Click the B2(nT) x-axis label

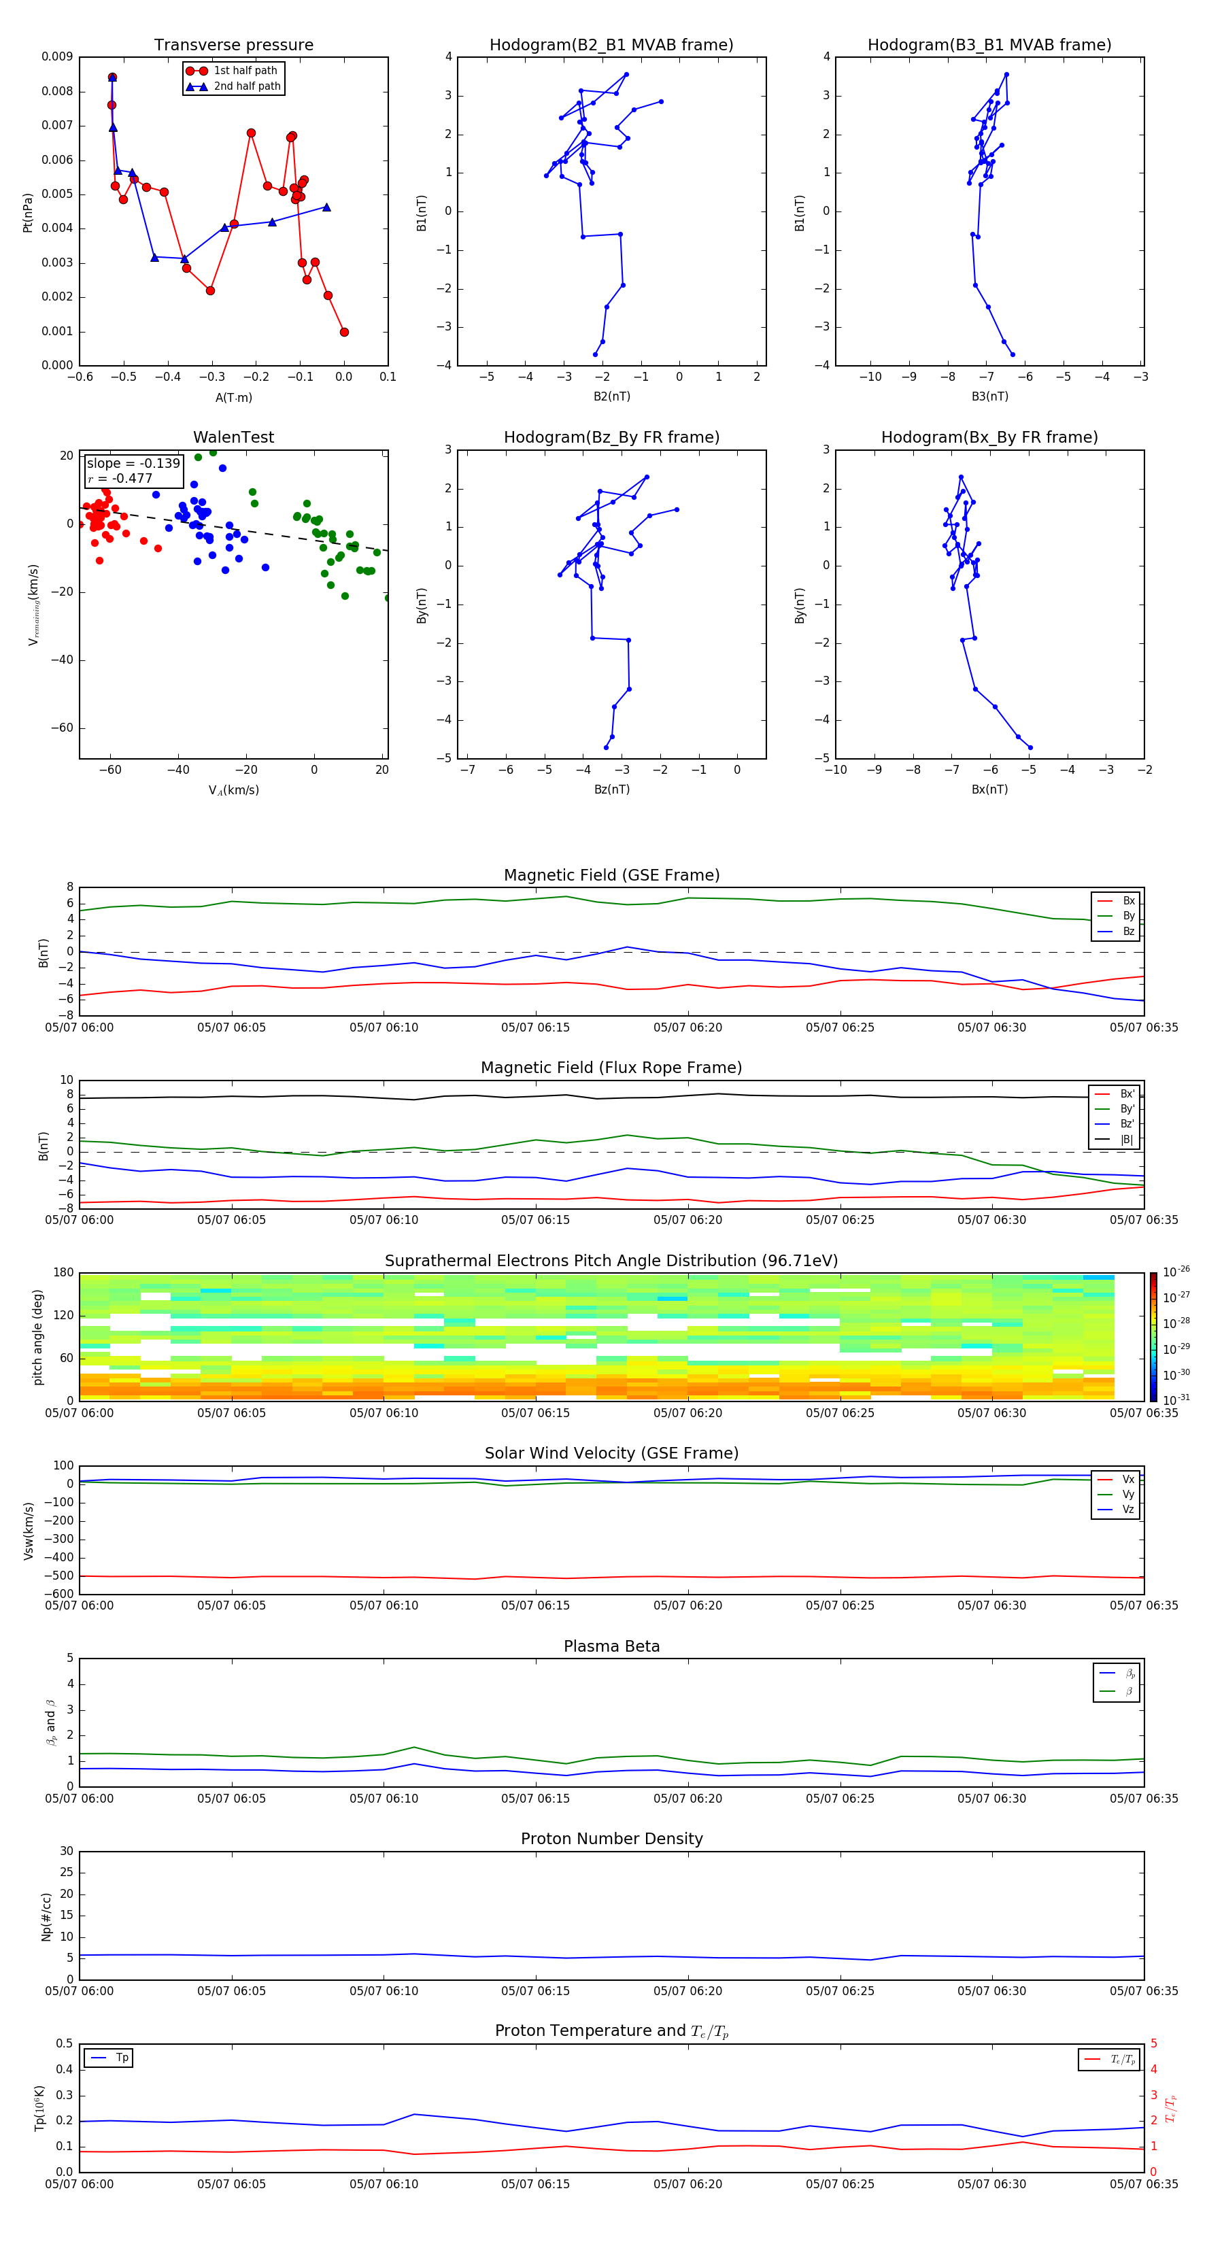[x=611, y=396]
